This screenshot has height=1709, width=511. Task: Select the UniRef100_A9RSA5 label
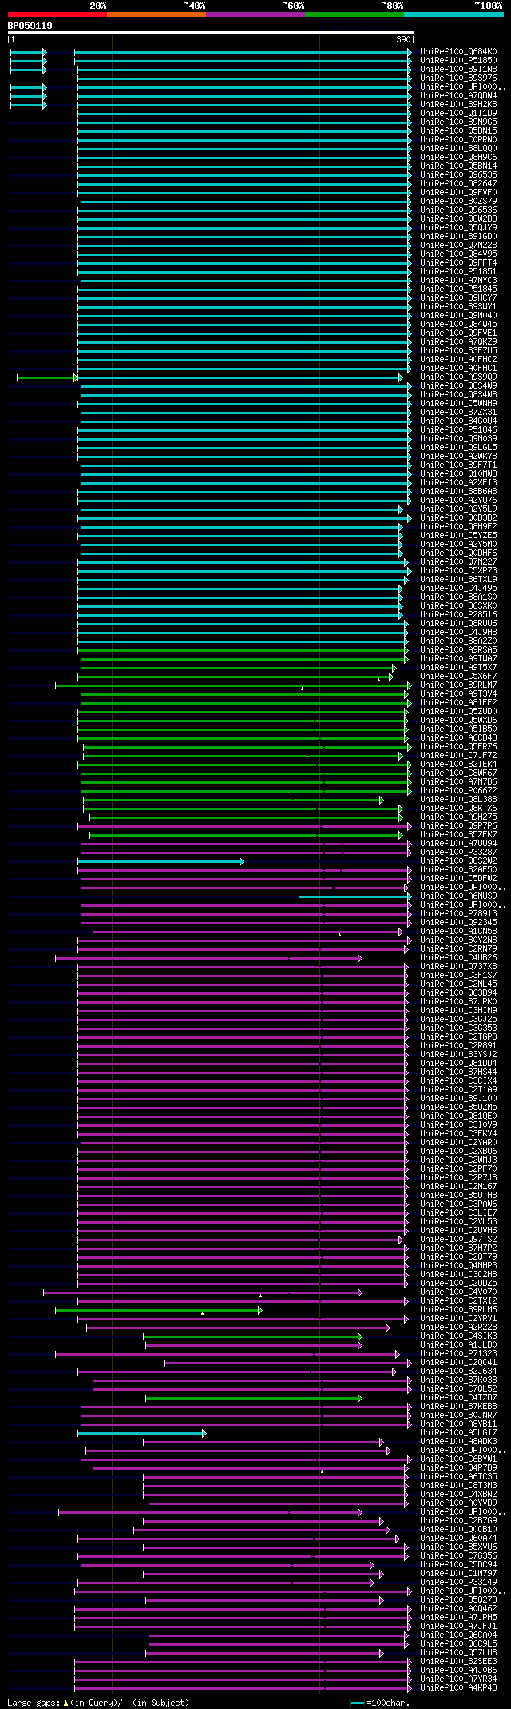[458, 650]
